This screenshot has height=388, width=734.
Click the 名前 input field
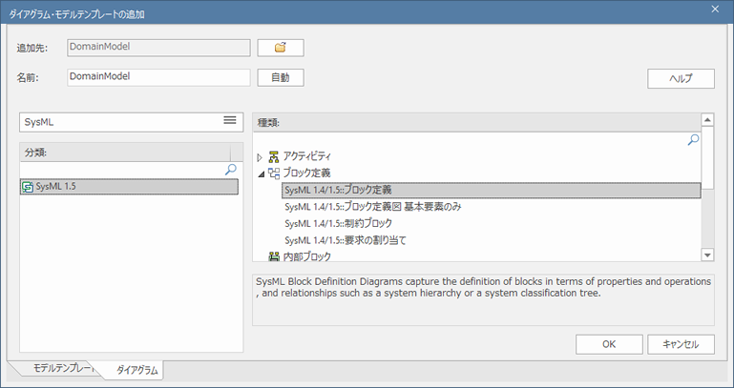[x=158, y=77]
